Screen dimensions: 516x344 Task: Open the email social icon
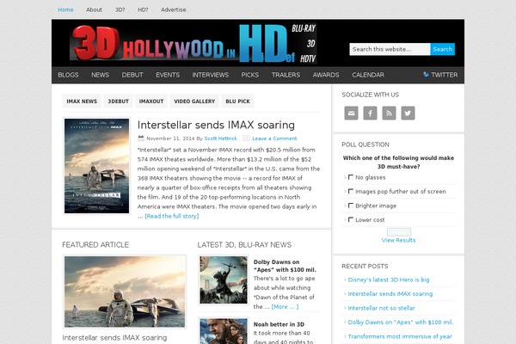(x=351, y=114)
